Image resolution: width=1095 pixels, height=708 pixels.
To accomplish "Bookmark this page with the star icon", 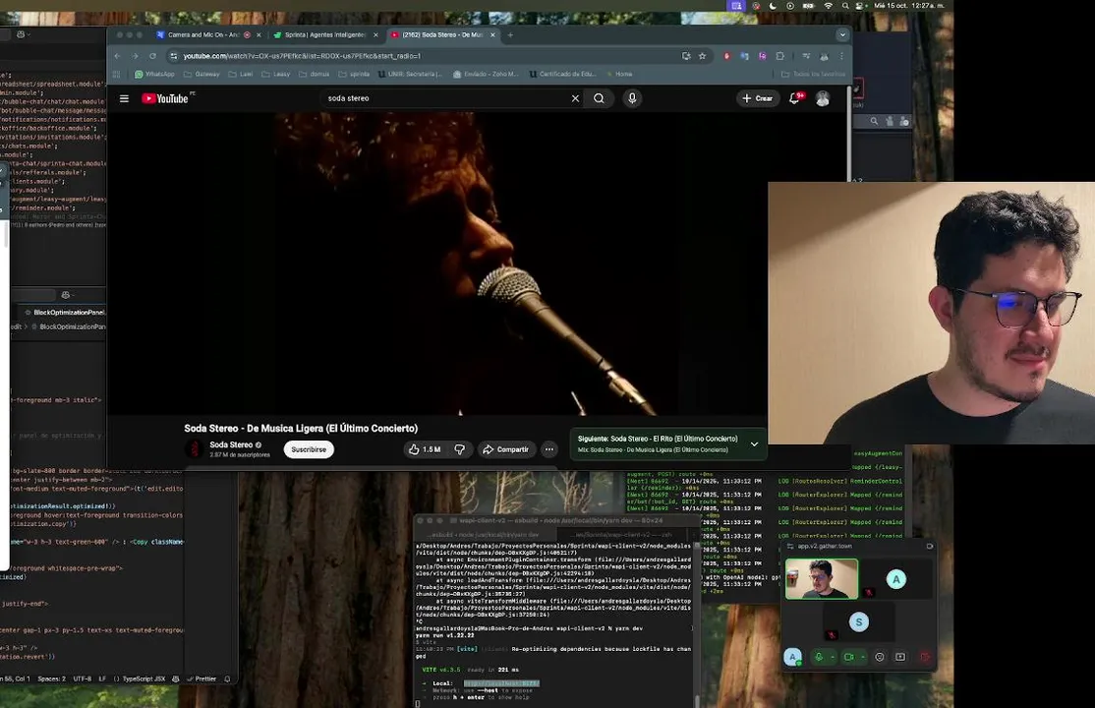I will (x=703, y=56).
